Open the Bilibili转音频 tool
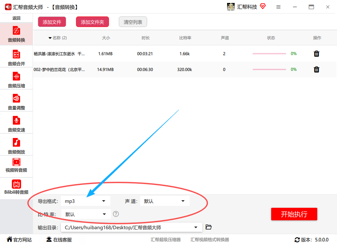337x245 pixels. tap(16, 187)
